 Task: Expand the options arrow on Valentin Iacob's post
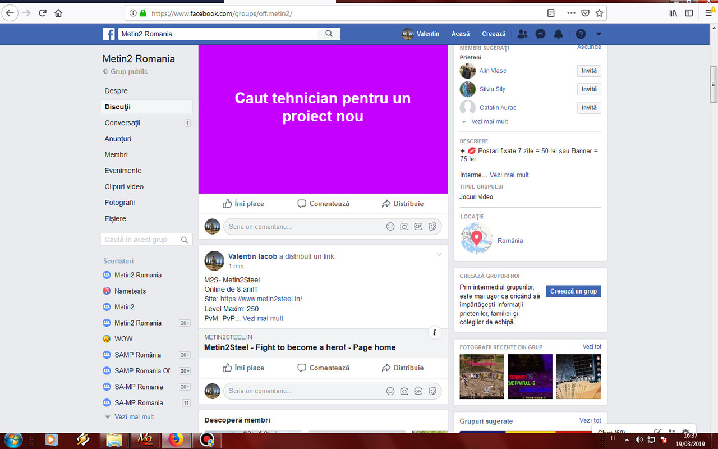pyautogui.click(x=439, y=254)
